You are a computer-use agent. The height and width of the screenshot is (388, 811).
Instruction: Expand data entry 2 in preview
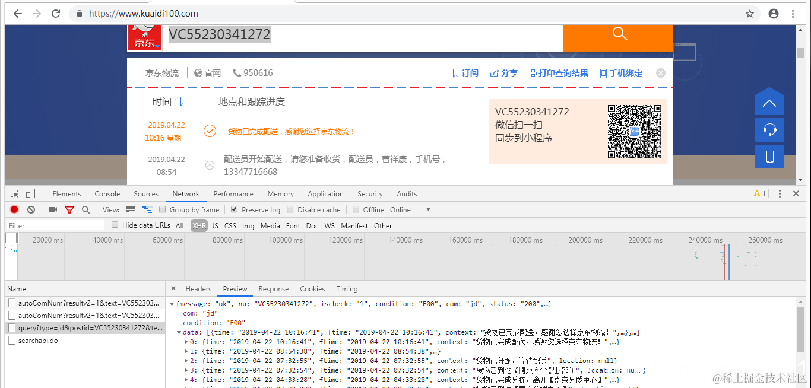[186, 361]
